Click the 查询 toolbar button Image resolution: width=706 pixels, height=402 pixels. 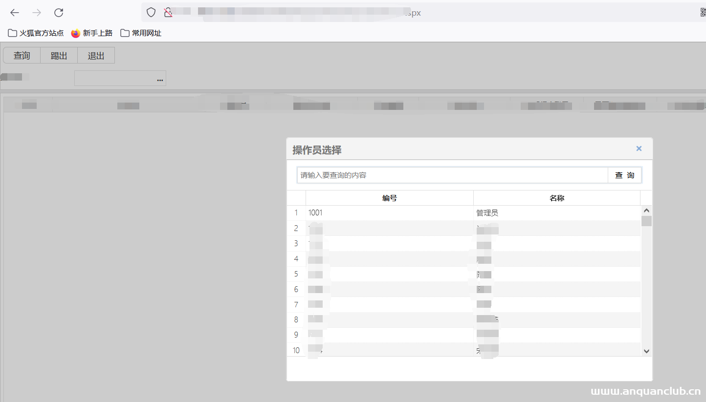(22, 56)
